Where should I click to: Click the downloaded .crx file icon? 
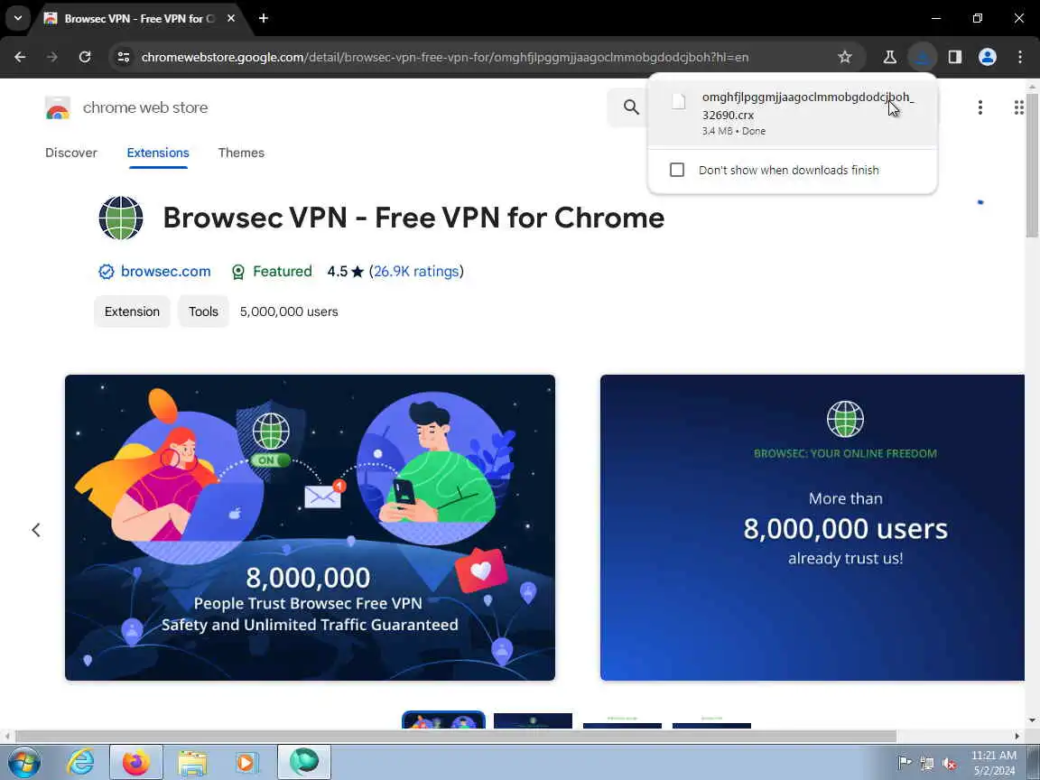678,101
